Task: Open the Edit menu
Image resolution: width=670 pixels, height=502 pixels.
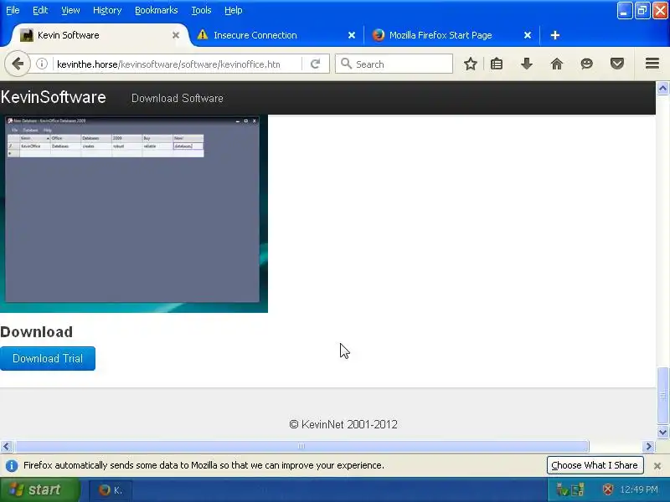Action: click(40, 10)
